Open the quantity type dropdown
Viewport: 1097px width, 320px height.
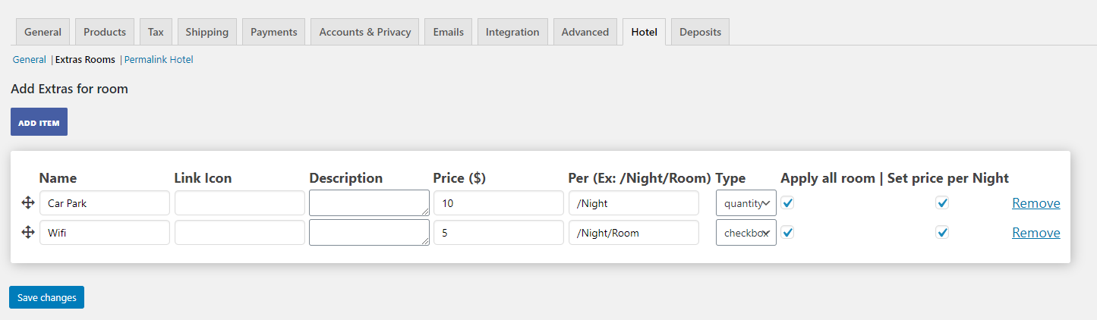pos(746,203)
